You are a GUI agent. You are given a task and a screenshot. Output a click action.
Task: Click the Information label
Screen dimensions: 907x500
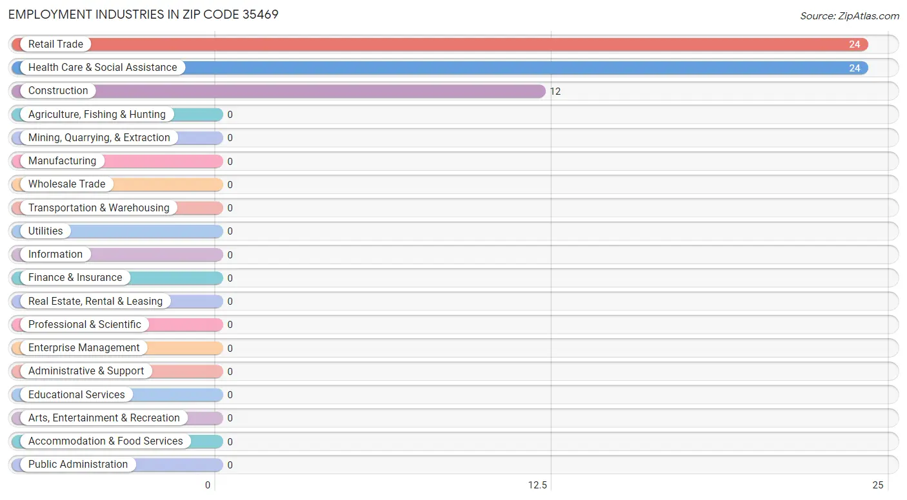[x=55, y=254]
